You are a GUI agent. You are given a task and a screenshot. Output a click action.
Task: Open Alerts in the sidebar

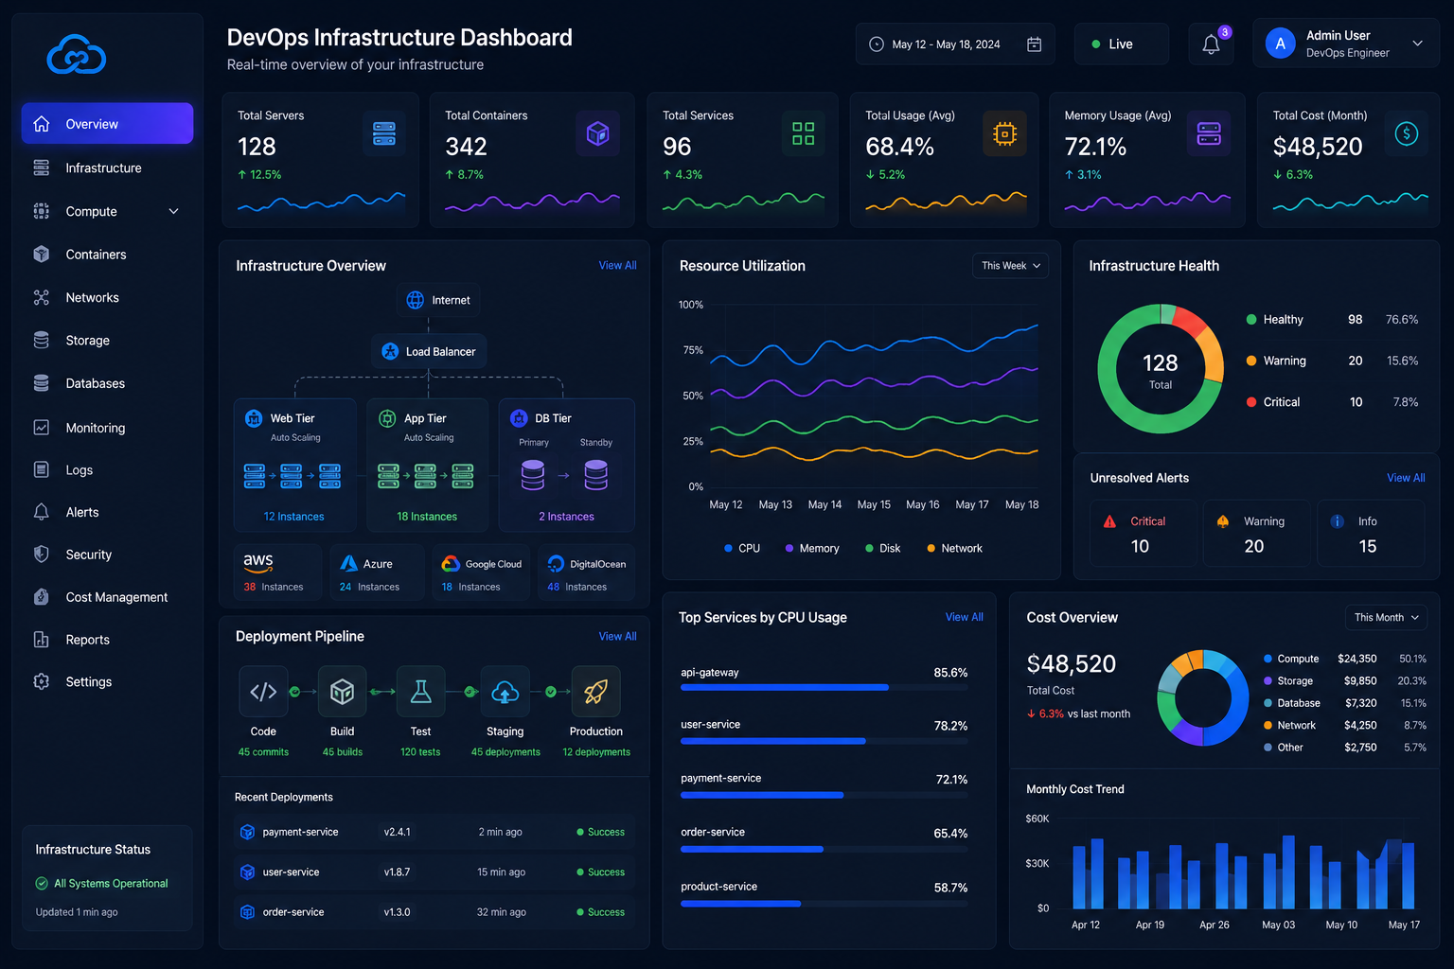click(107, 512)
